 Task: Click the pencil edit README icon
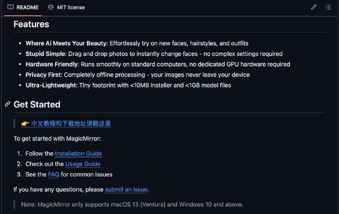[314, 7]
